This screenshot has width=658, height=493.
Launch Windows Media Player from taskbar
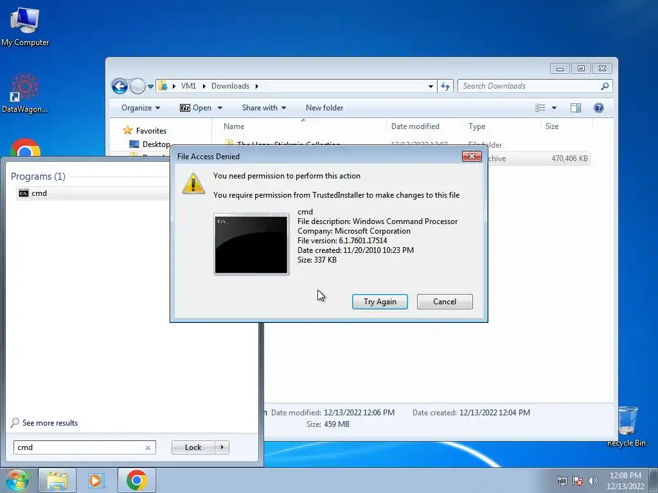tap(96, 480)
